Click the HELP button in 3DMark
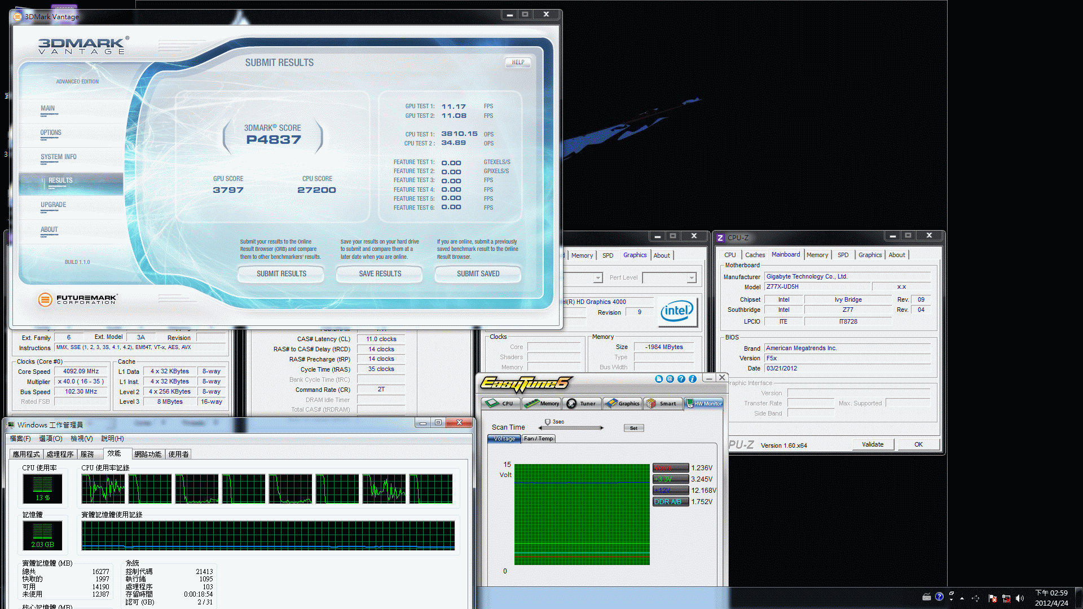Image resolution: width=1083 pixels, height=609 pixels. click(x=518, y=63)
